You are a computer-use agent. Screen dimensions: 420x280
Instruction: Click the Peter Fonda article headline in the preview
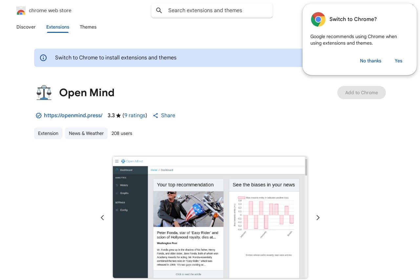point(188,235)
